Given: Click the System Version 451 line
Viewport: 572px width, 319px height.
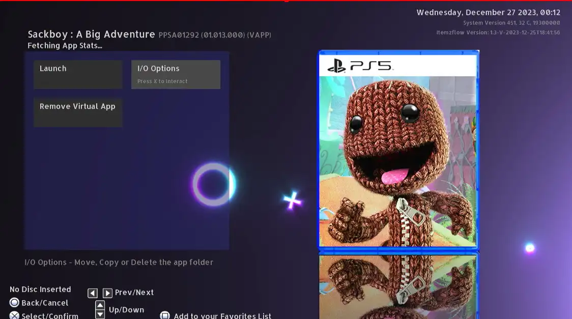Looking at the screenshot, I should point(511,22).
